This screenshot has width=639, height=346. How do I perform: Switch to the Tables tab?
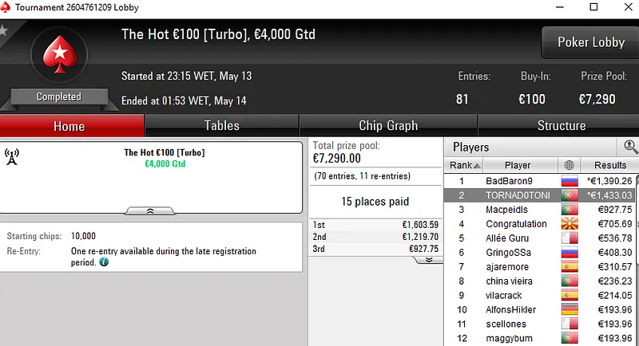pyautogui.click(x=221, y=126)
